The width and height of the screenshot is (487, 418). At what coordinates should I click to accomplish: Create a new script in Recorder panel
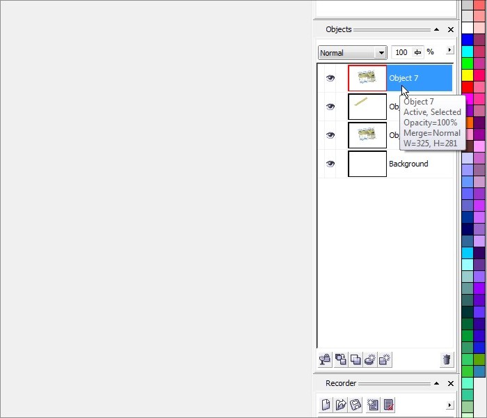click(x=326, y=405)
